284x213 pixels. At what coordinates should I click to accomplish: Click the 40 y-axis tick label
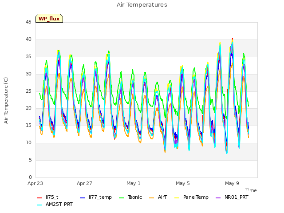(28, 39)
